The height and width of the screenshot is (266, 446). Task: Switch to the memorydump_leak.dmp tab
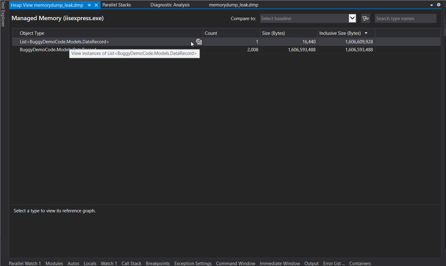tap(234, 5)
